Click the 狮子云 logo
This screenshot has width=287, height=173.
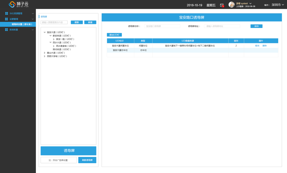pyautogui.click(x=19, y=4)
